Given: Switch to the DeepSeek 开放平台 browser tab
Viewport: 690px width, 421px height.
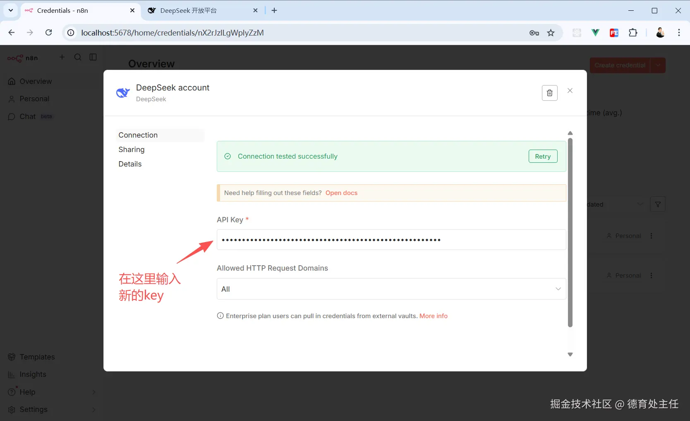Looking at the screenshot, I should click(203, 11).
